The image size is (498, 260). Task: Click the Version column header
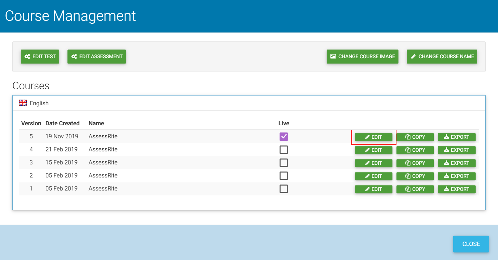(31, 123)
